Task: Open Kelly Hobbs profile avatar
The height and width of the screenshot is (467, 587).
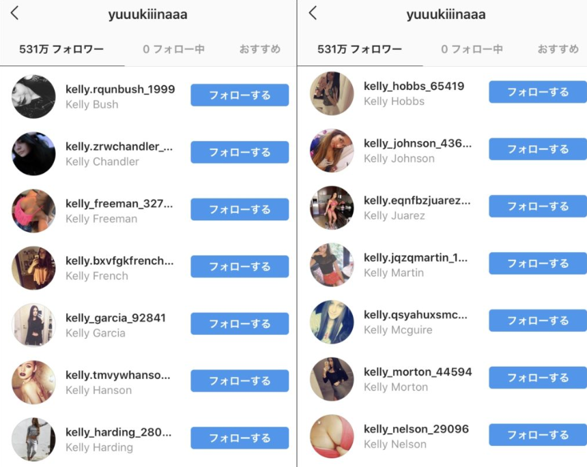Action: pyautogui.click(x=332, y=93)
